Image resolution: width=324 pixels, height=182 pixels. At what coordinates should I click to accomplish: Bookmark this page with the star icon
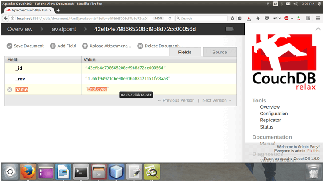(233, 18)
